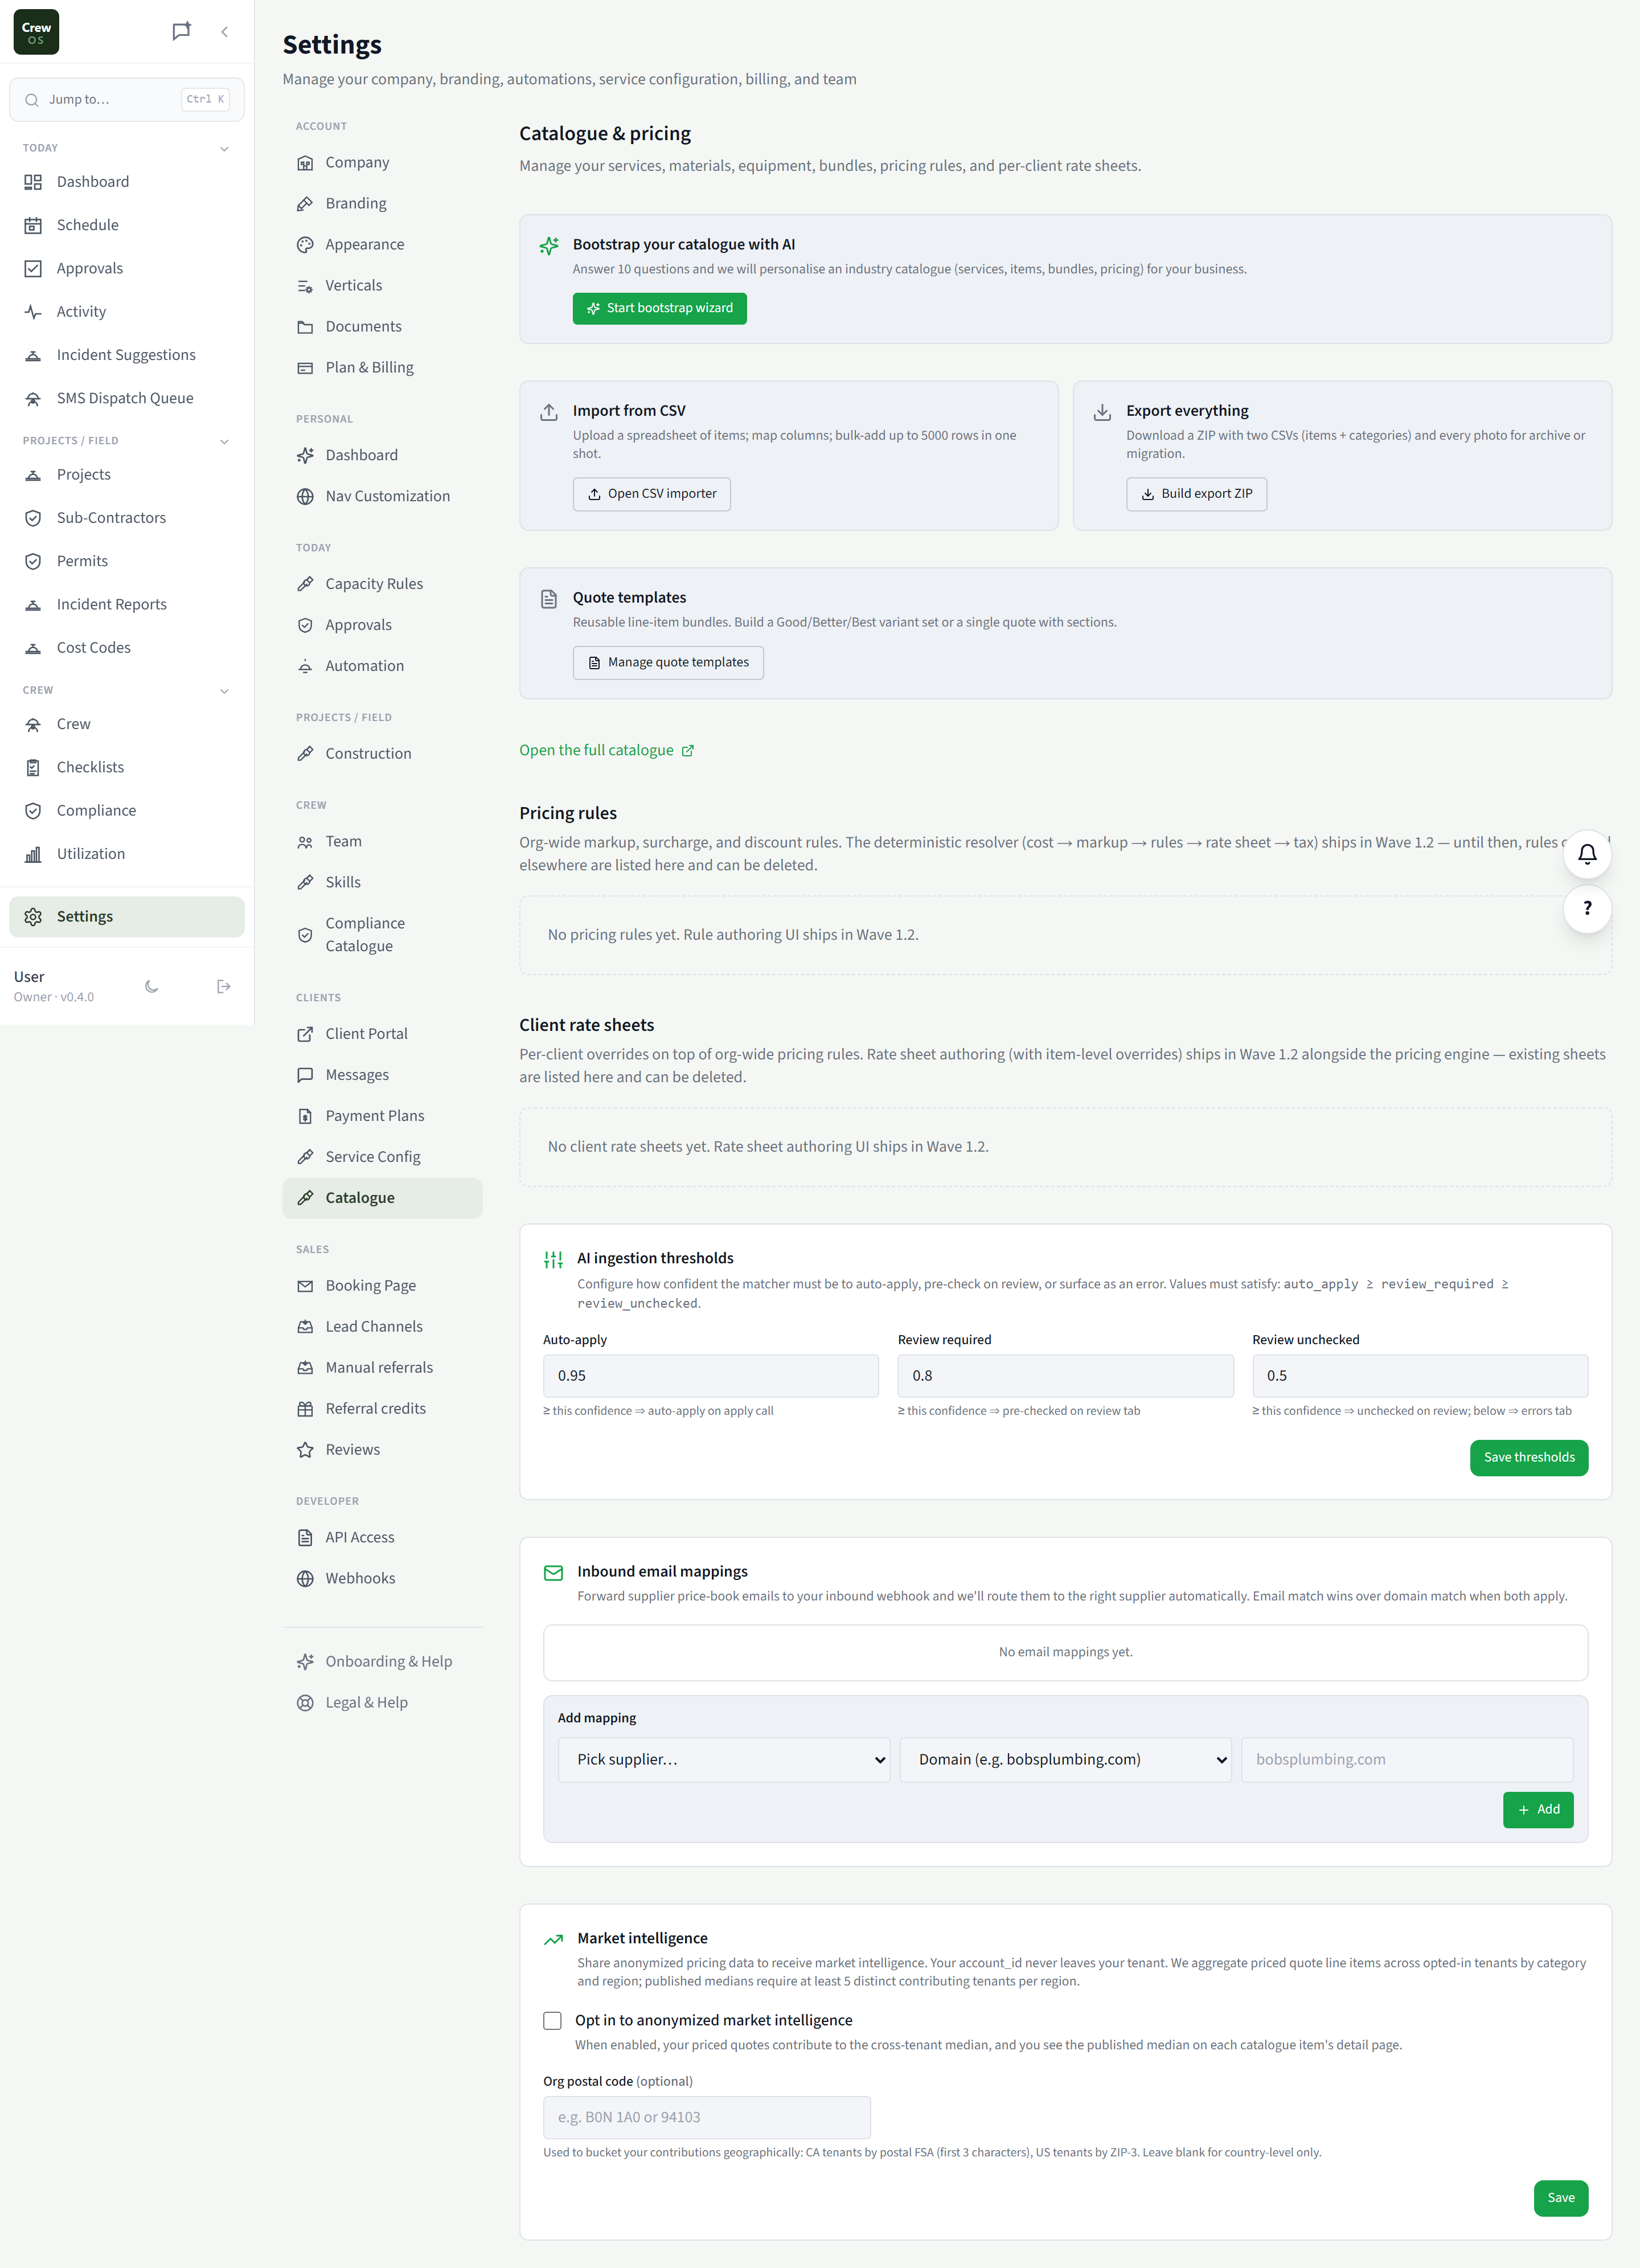Viewport: 1640px width, 2268px height.
Task: Open API Access settings
Action: point(382,1538)
